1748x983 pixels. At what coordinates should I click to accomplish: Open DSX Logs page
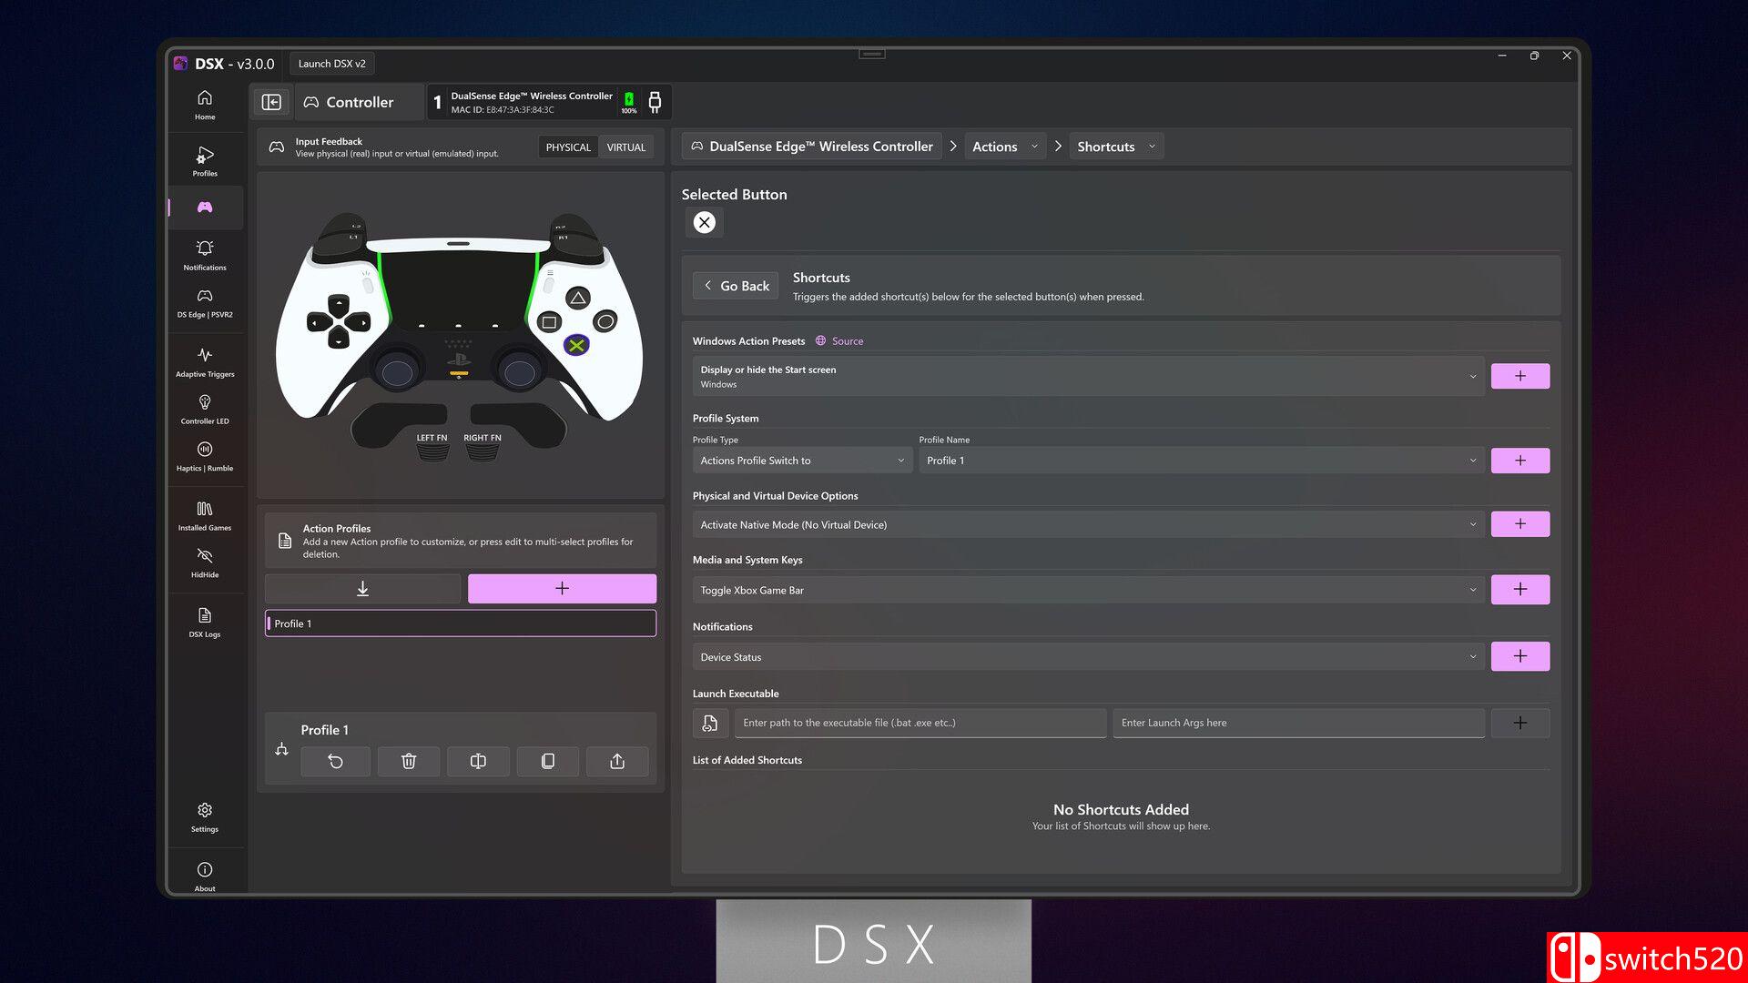pos(205,623)
